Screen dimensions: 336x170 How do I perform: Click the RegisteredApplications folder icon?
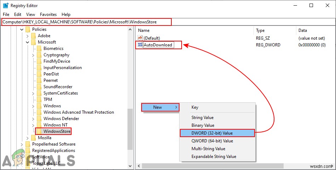point(28,151)
